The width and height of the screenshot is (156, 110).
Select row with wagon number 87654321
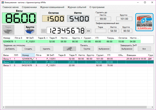tap(78, 62)
